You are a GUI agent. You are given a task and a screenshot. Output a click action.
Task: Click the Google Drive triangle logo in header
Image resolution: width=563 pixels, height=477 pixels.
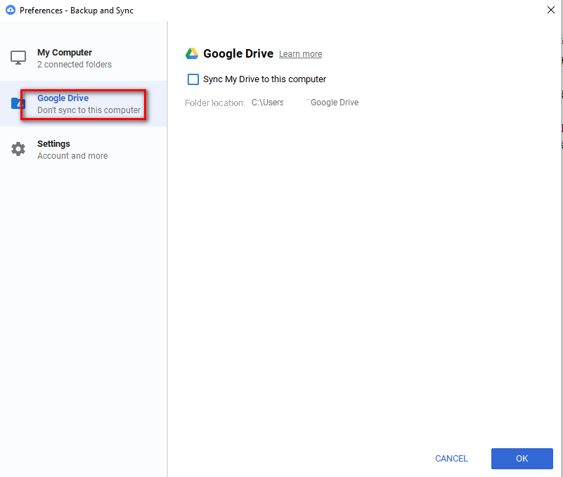point(192,54)
